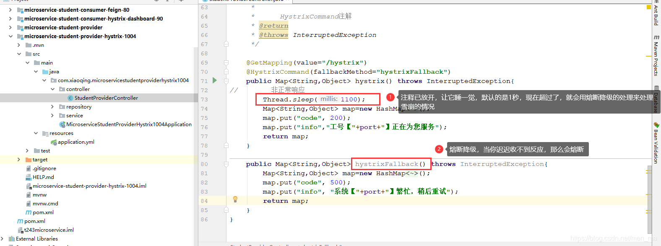Collapse microservice-student-provider-hystrix-1004 module
The height and width of the screenshot is (246, 661).
click(10, 36)
